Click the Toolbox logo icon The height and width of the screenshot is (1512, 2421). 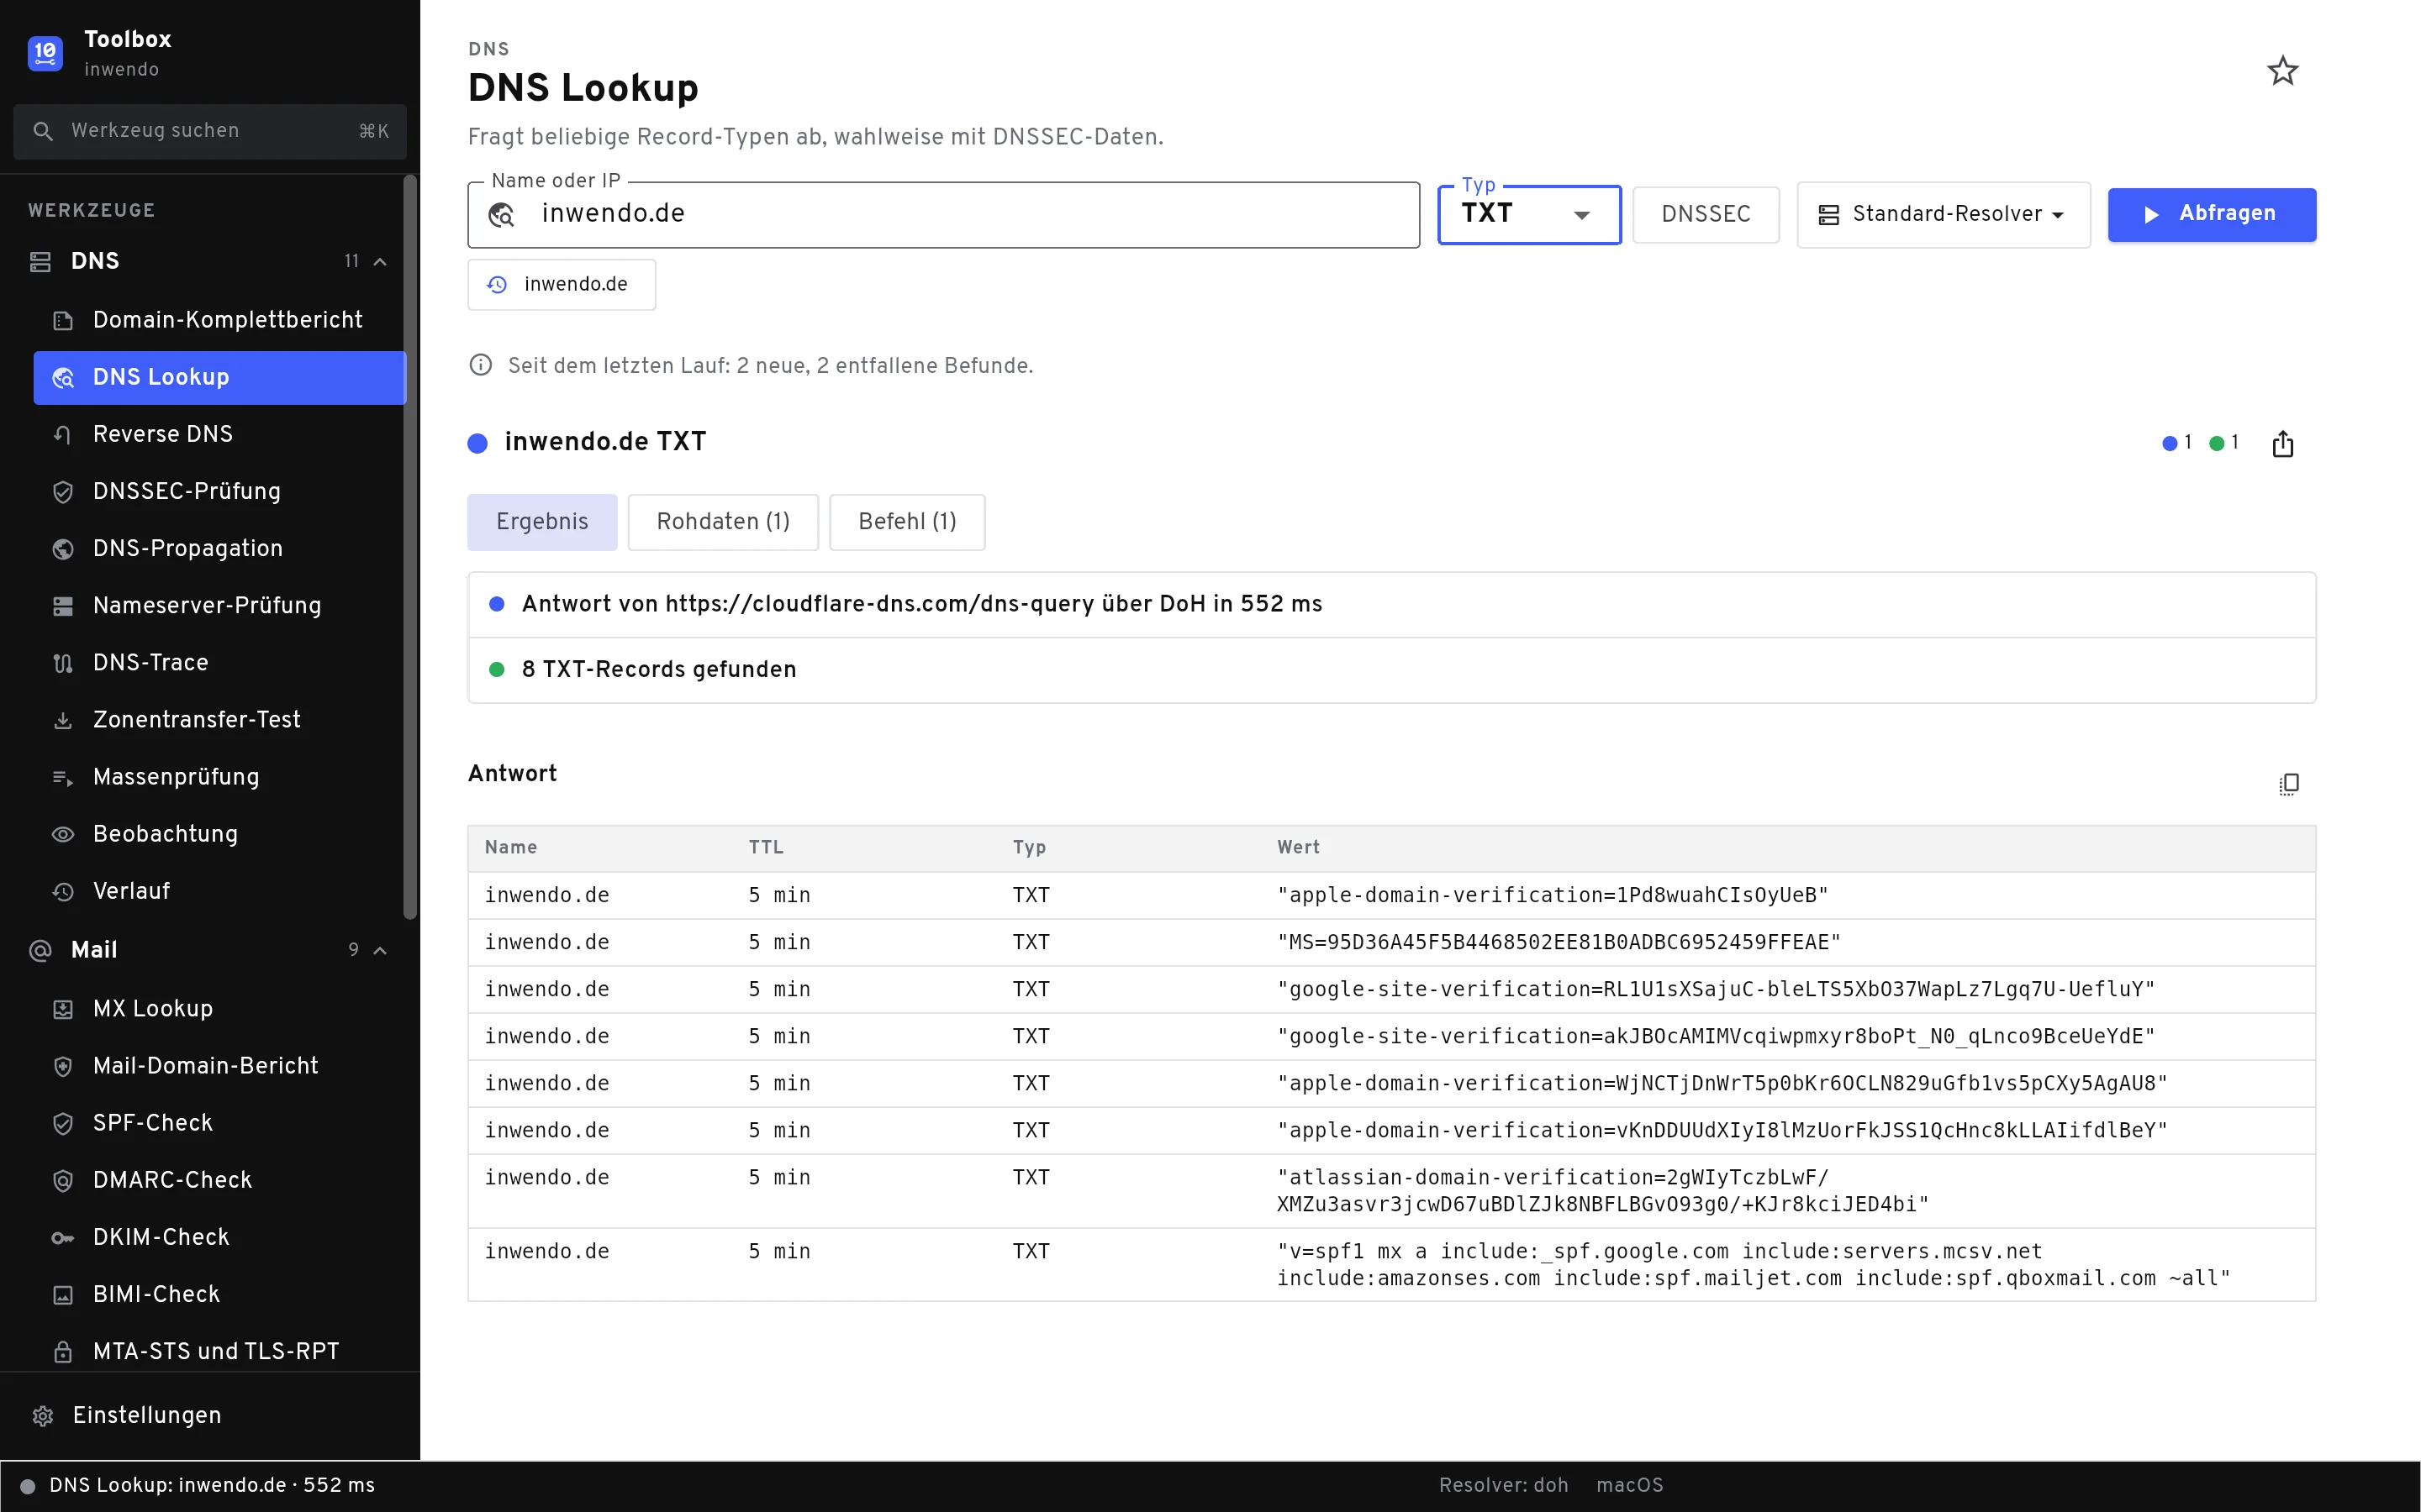coord(45,53)
